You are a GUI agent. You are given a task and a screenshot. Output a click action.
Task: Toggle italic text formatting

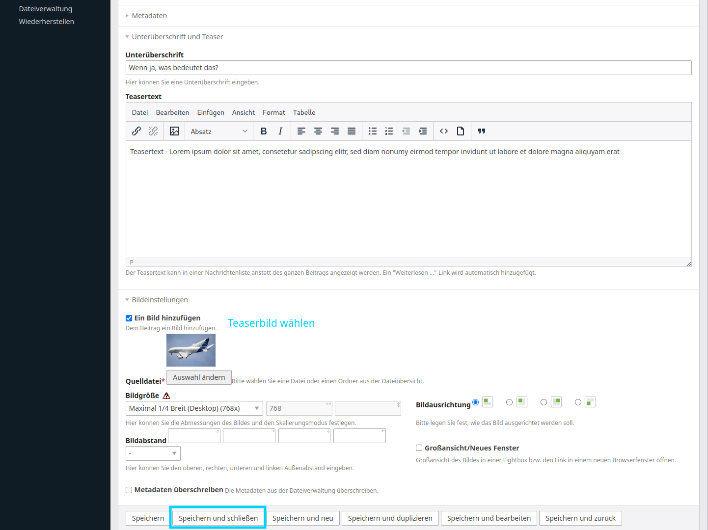(x=280, y=131)
